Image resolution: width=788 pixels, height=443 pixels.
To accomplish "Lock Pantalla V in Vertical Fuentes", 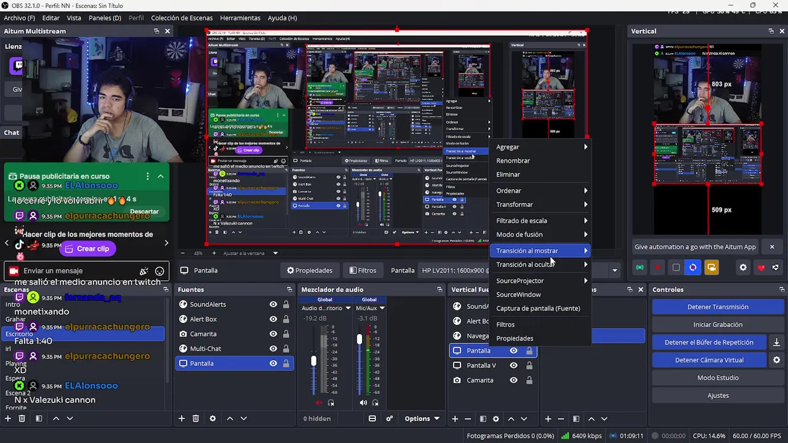I will coord(529,365).
